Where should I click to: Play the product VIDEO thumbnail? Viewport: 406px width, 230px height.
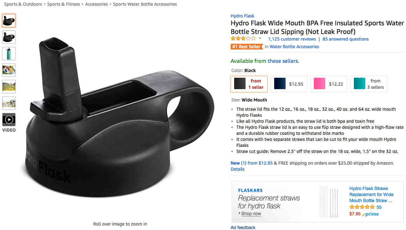tap(9, 120)
